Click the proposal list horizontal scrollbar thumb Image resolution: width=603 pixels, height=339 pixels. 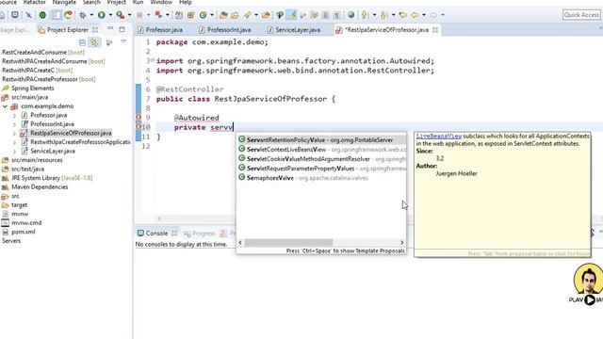click(289, 243)
